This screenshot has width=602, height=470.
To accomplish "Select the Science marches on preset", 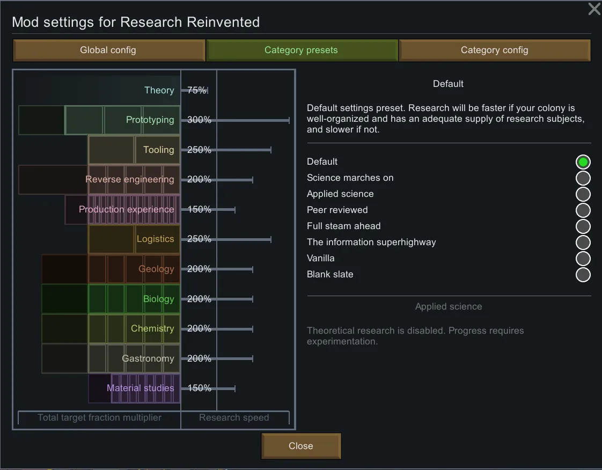I will pyautogui.click(x=583, y=178).
